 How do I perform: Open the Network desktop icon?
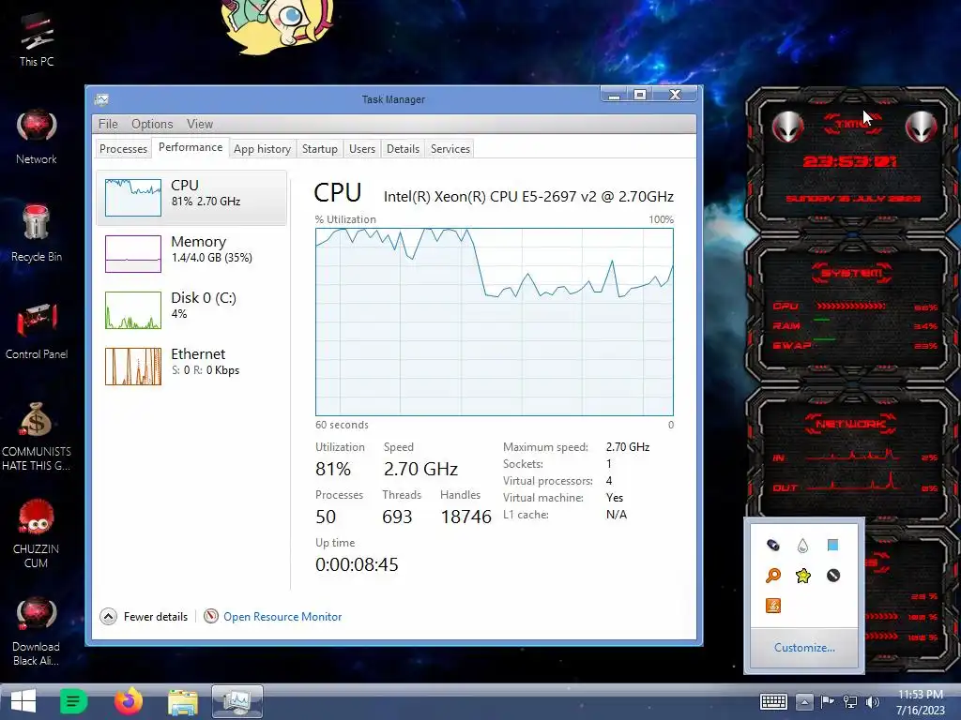click(37, 137)
